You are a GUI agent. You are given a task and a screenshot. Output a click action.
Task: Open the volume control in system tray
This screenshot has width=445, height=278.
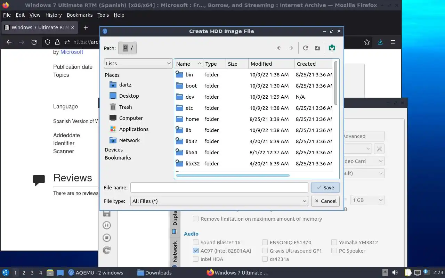pyautogui.click(x=395, y=272)
